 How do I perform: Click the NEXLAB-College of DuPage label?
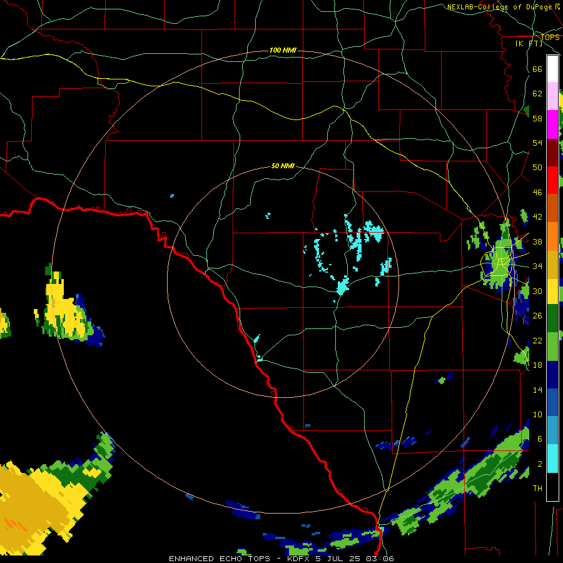(x=499, y=7)
